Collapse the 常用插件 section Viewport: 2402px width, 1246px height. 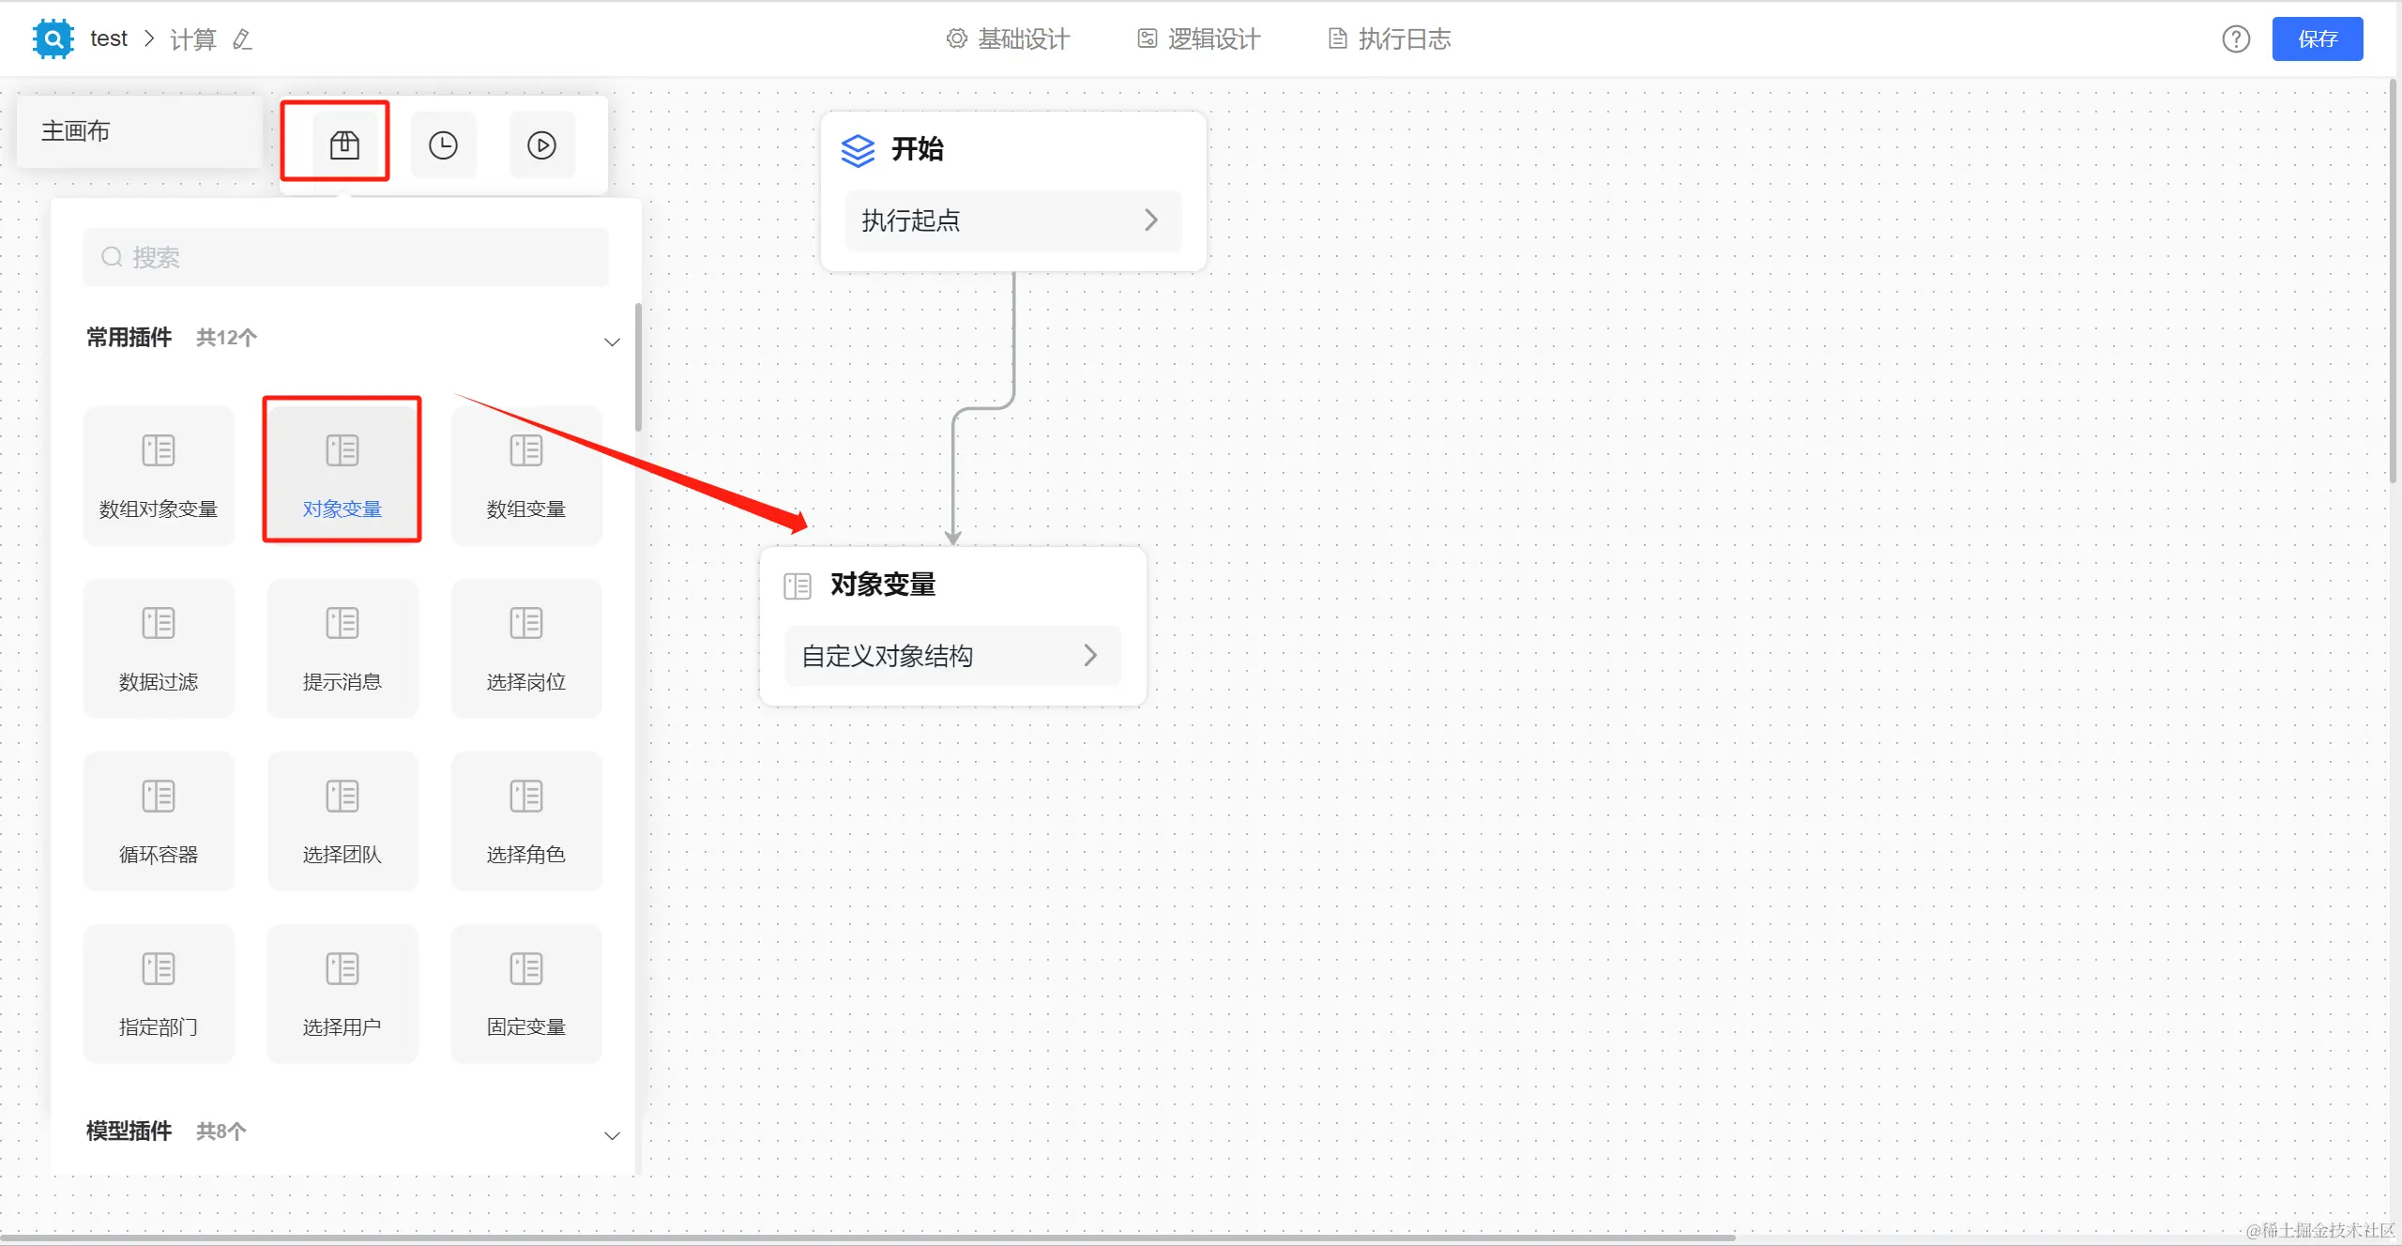pos(612,342)
